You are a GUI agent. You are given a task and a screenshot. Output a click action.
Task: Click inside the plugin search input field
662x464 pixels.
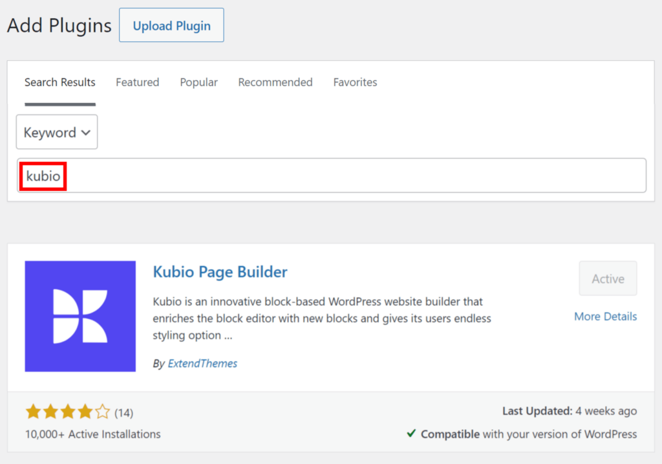(x=323, y=175)
